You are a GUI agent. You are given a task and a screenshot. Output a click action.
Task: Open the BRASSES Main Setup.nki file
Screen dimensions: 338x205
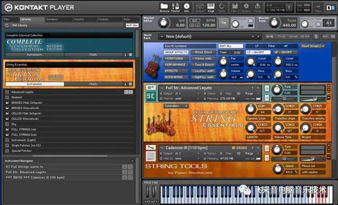click(x=27, y=102)
